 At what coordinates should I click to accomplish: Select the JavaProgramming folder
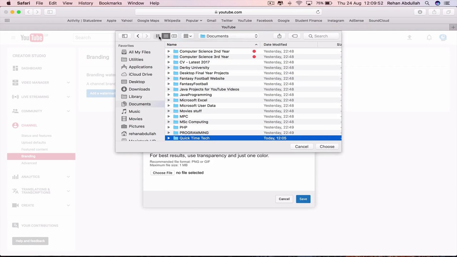click(x=253, y=95)
